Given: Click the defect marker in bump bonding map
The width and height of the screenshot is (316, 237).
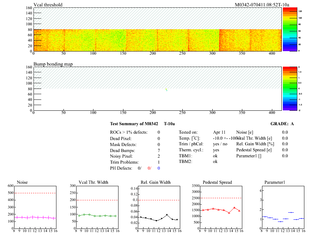Looking at the screenshot, I should 166,90.
